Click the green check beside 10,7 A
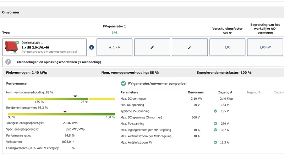This screenshot has height=156, width=284. click(x=215, y=130)
